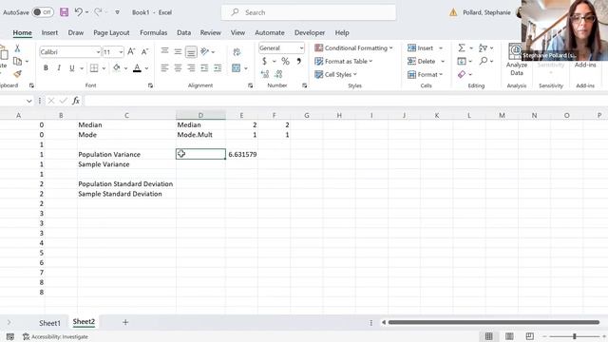Click the Wrap Text icon
The image size is (608, 342).
[x=237, y=52]
